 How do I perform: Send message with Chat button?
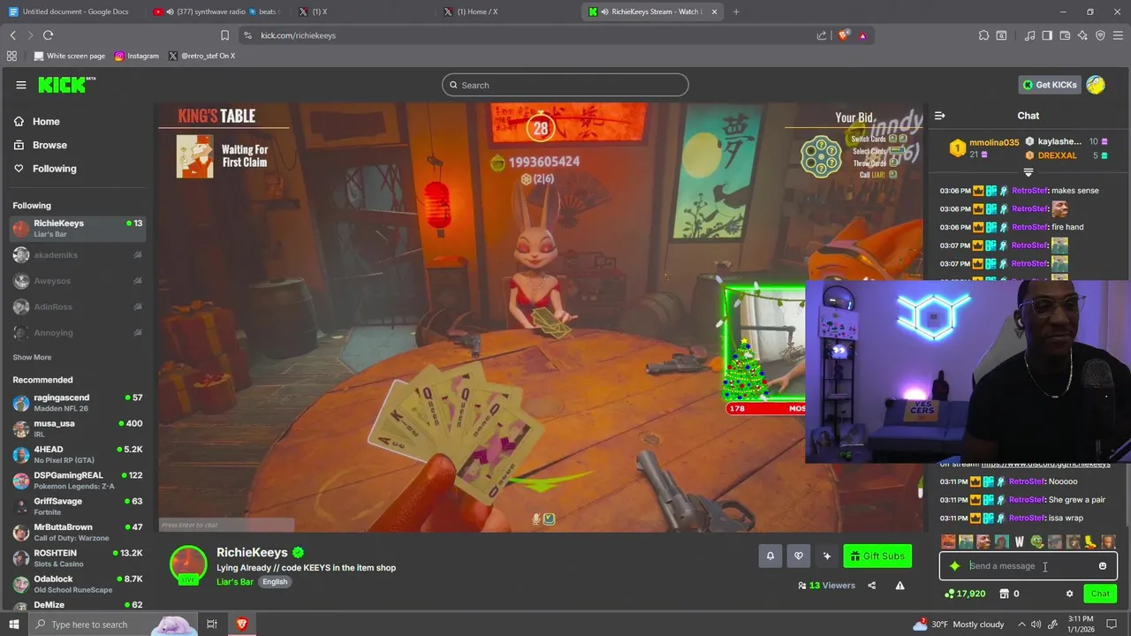[x=1100, y=594]
